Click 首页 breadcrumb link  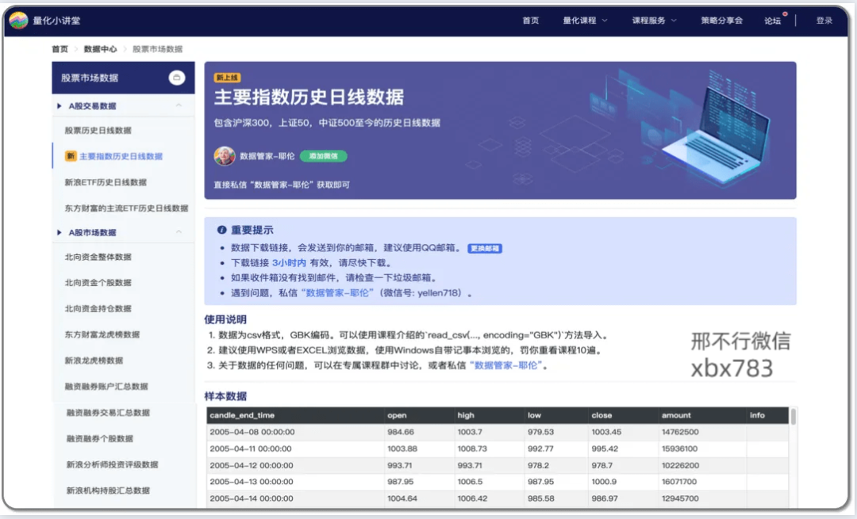point(60,49)
